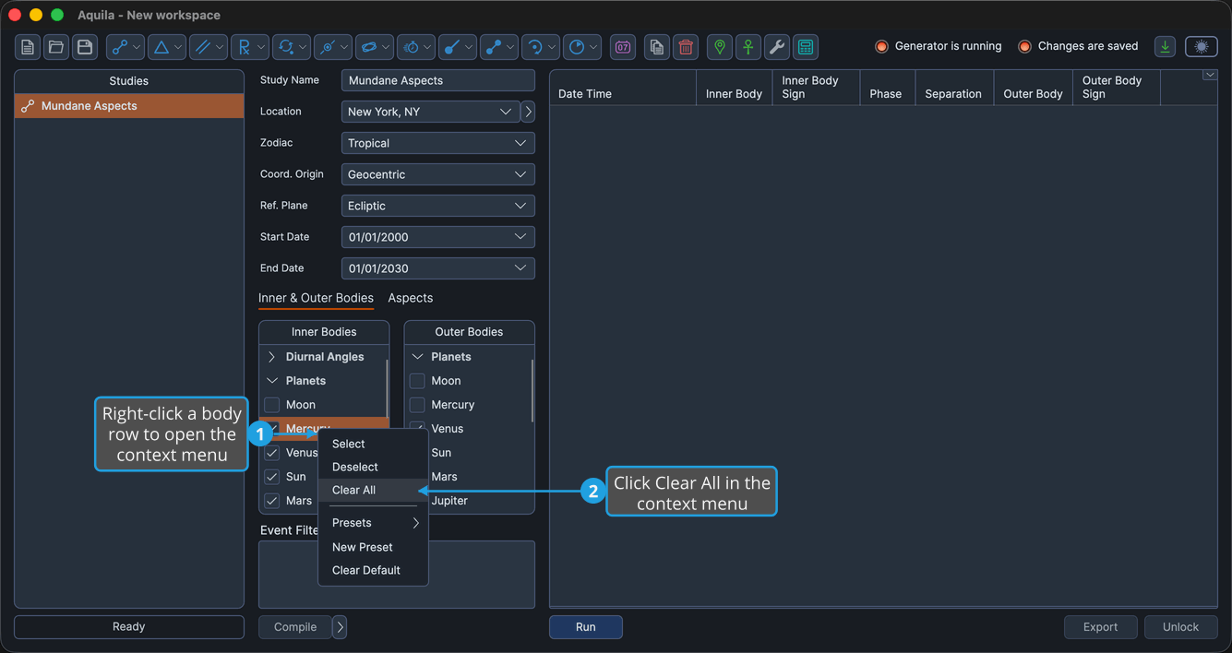Open the teal calculator icon
1232x653 pixels.
(806, 47)
